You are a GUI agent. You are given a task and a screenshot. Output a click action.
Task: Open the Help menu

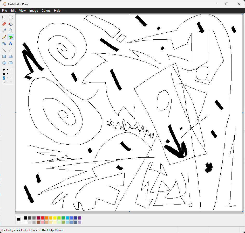(57, 11)
